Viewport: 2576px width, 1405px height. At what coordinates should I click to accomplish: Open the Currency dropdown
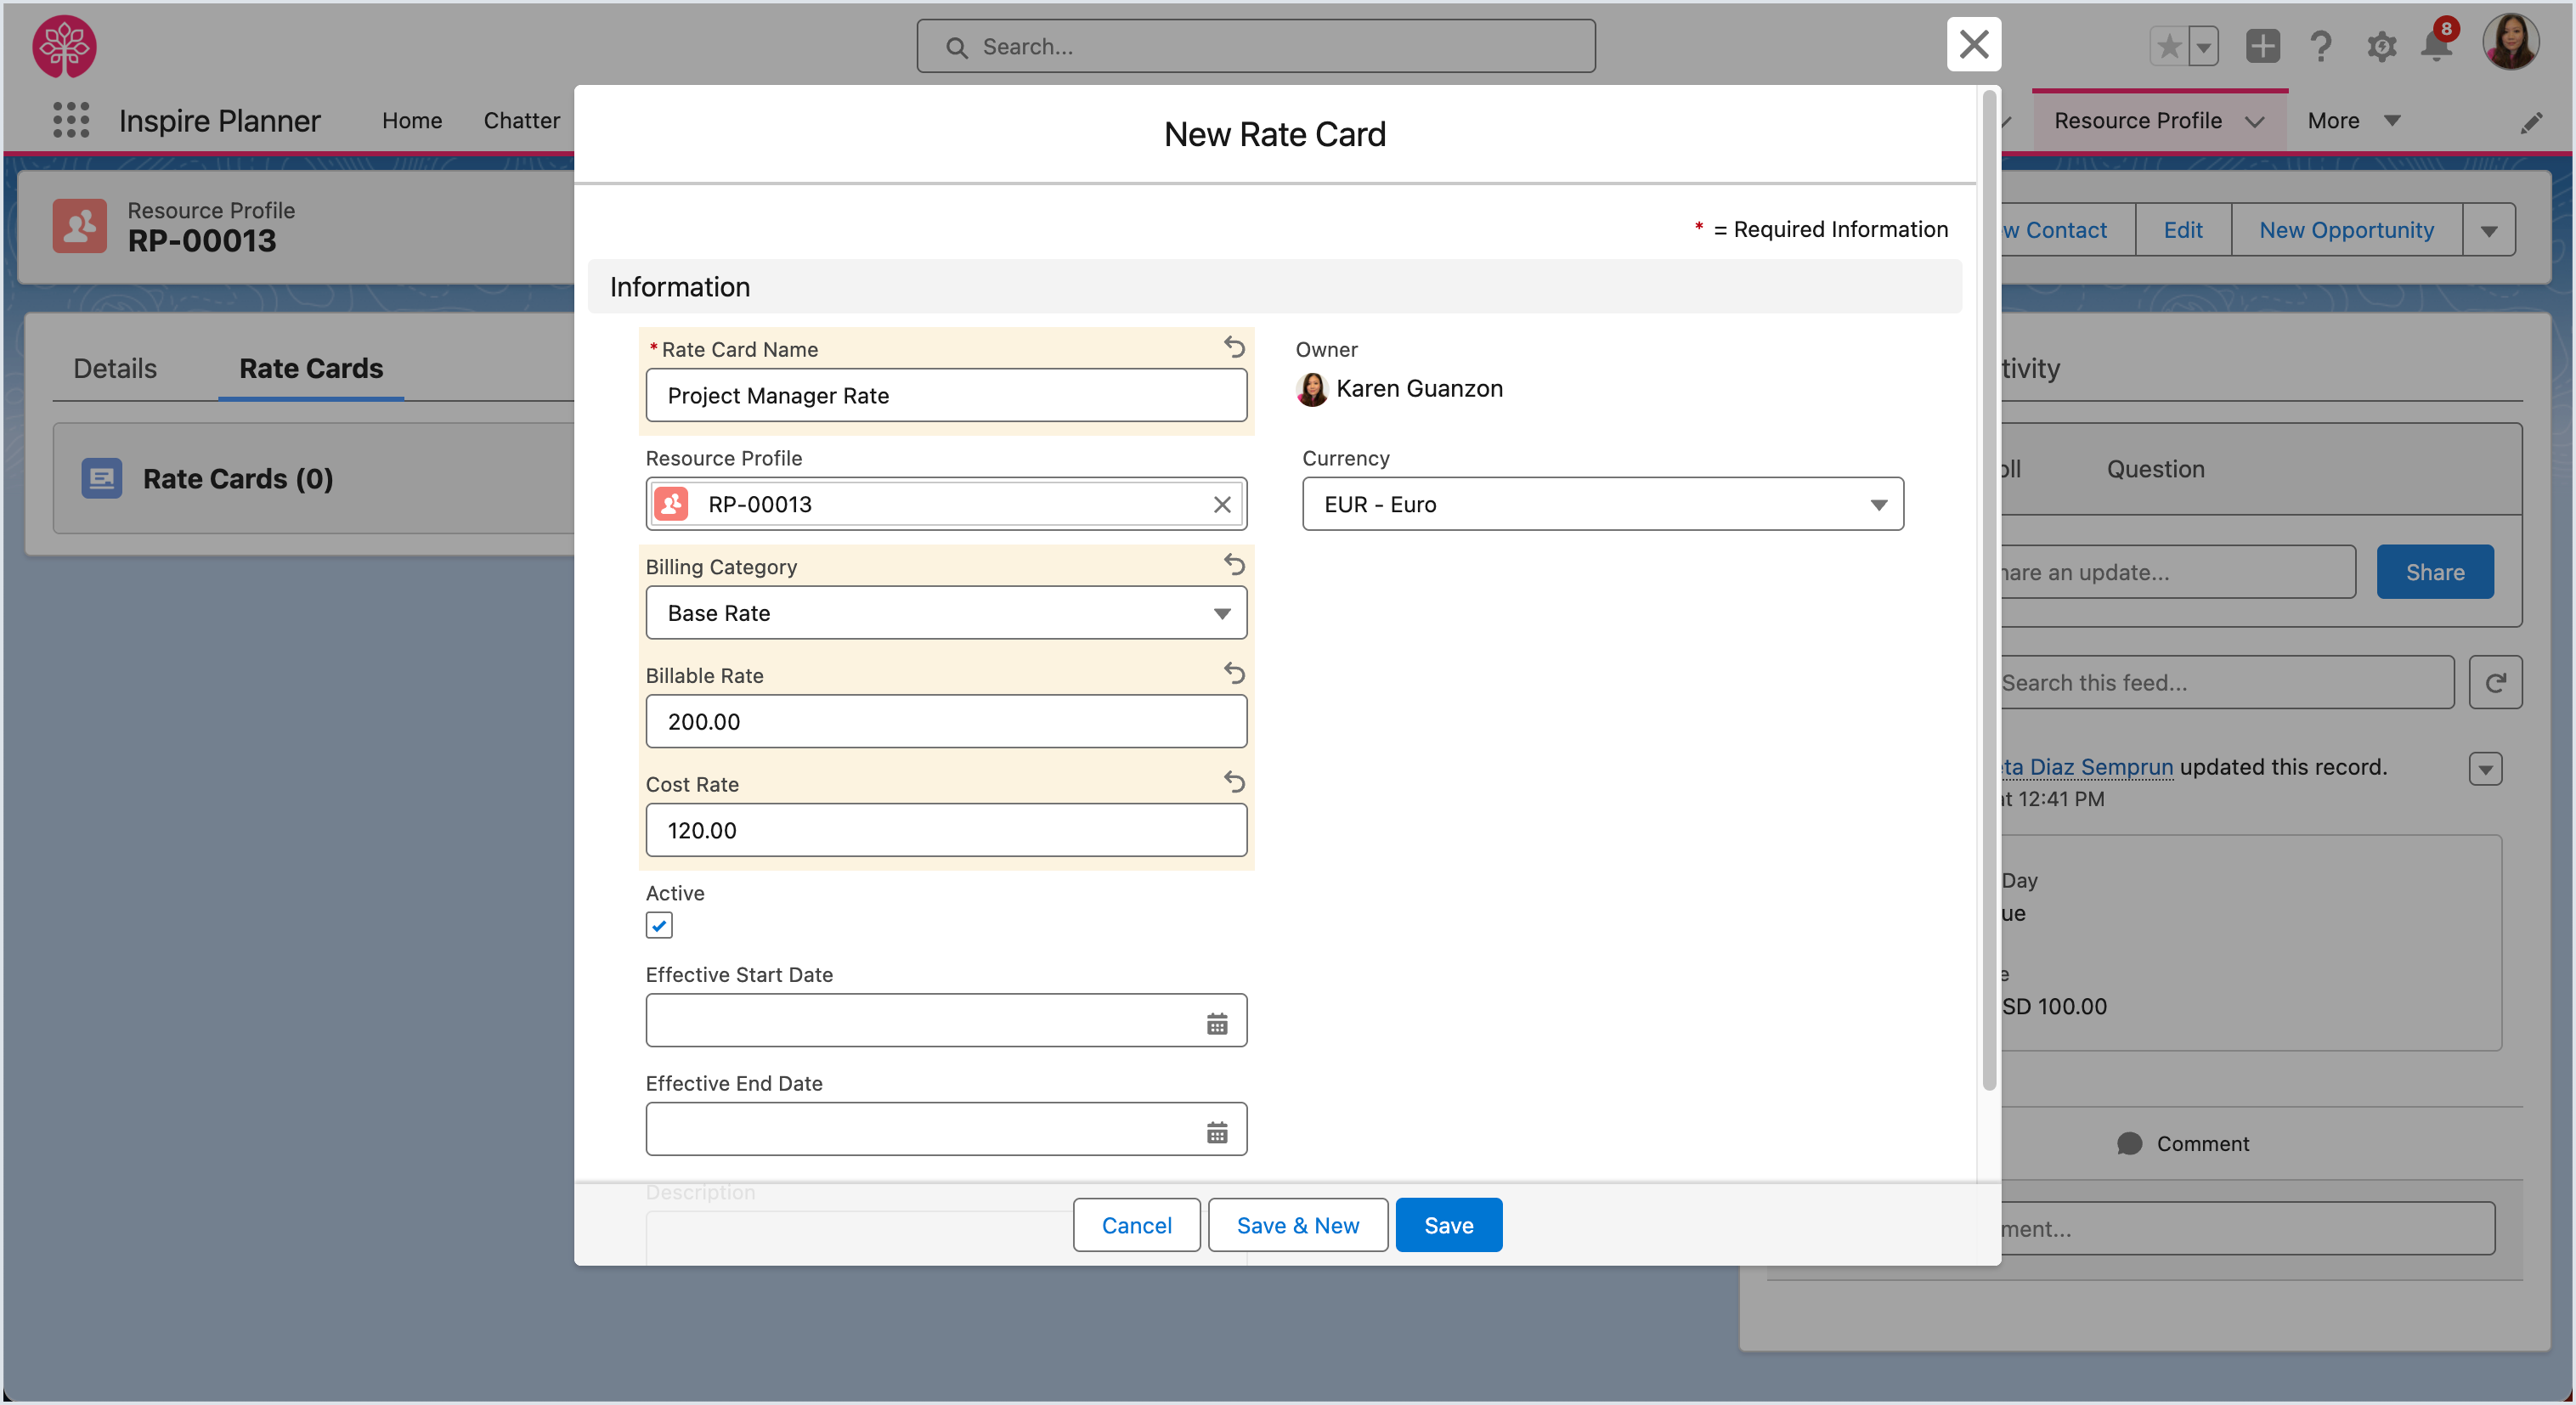[x=1602, y=504]
